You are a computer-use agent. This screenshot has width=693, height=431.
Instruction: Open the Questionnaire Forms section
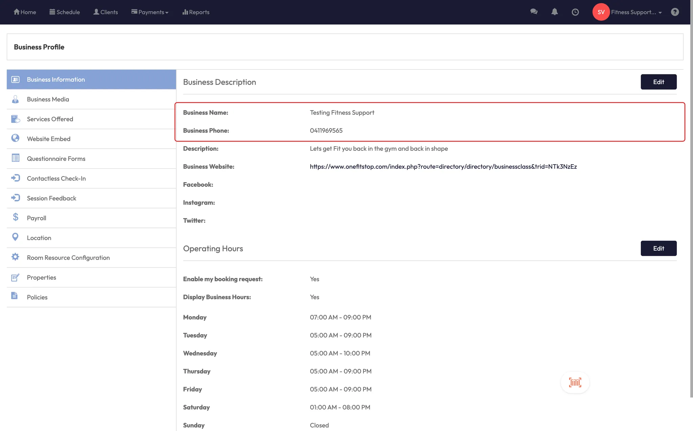pyautogui.click(x=56, y=158)
